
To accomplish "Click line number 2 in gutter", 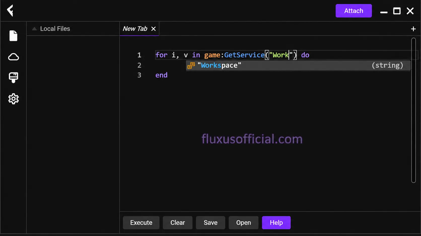I will point(139,65).
